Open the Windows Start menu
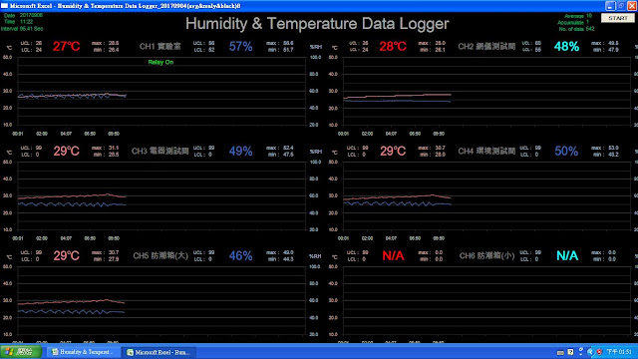Screen dimensions: 638x359 (20, 352)
